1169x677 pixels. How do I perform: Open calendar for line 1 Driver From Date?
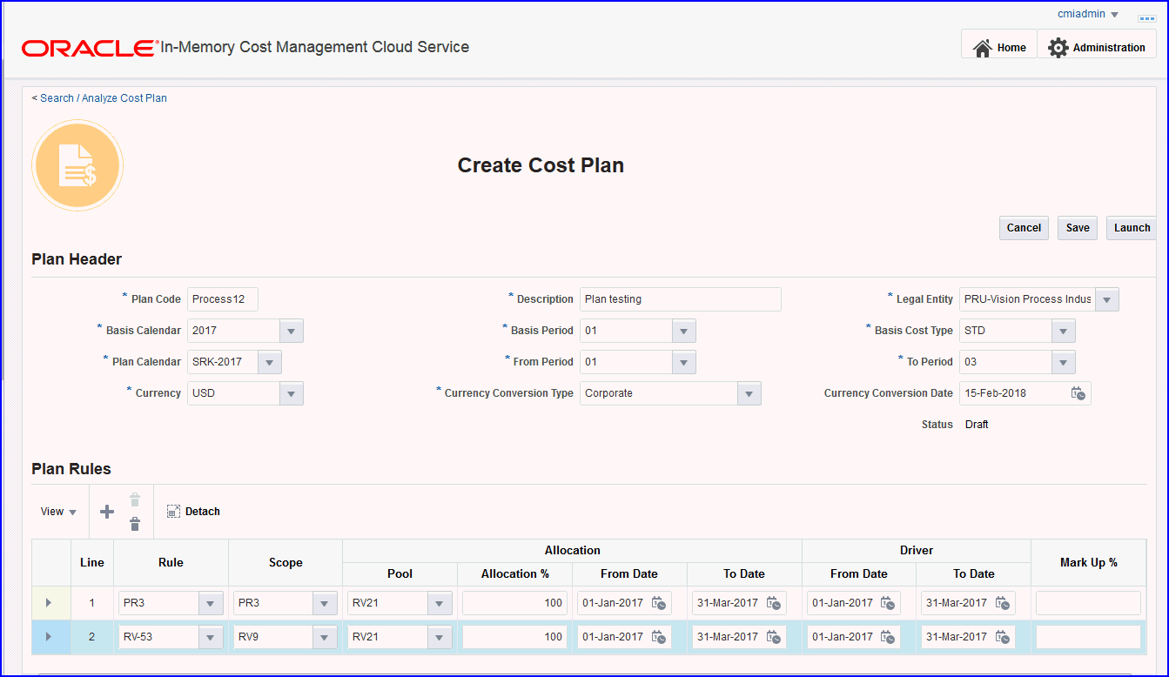pos(889,603)
